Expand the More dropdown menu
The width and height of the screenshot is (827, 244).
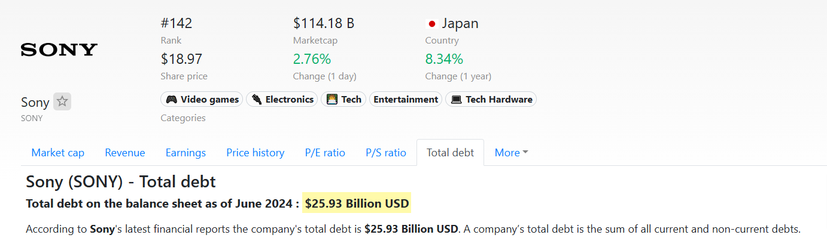point(511,153)
